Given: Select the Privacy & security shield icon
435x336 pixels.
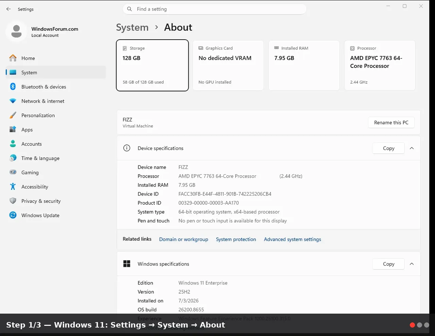Looking at the screenshot, I should click(13, 201).
